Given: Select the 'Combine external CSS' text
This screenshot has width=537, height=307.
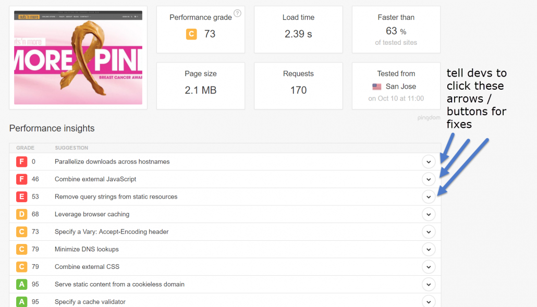Looking at the screenshot, I should 87,267.
